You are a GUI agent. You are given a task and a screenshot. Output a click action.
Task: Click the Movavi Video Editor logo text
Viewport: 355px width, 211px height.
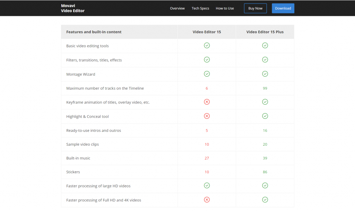click(x=73, y=8)
